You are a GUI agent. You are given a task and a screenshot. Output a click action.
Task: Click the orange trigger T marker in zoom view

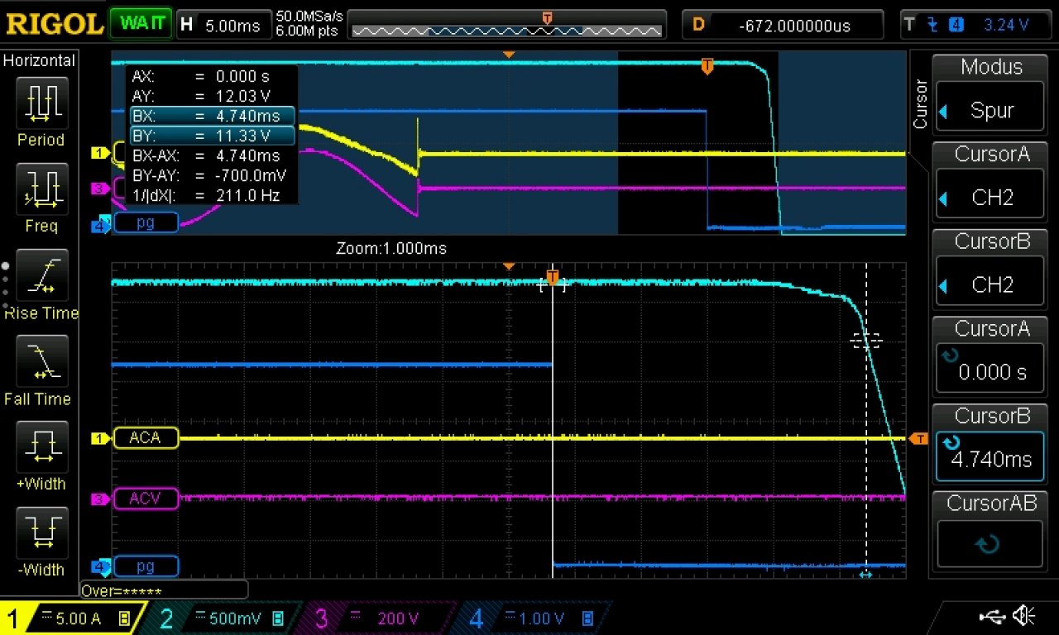[x=553, y=277]
